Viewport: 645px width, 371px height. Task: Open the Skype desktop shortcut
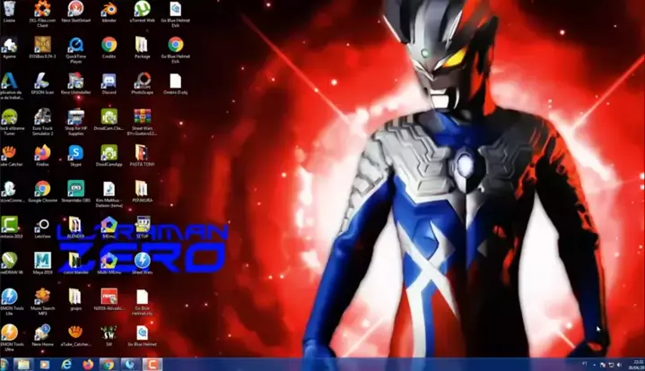point(75,153)
